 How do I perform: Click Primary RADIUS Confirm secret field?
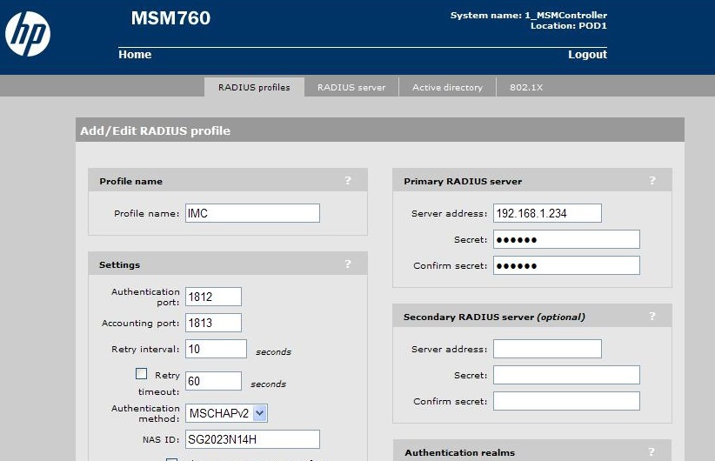(x=566, y=265)
